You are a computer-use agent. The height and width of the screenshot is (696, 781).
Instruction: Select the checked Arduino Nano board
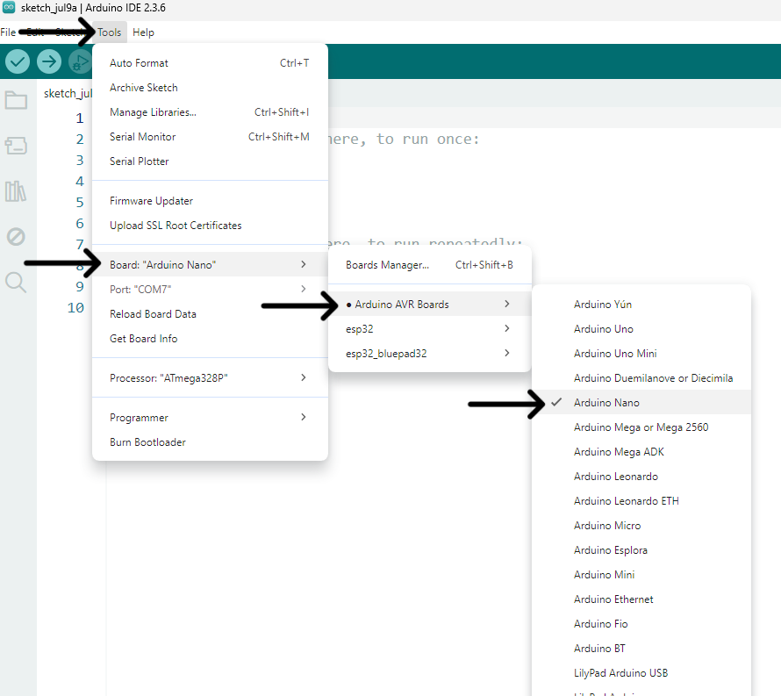(x=641, y=403)
